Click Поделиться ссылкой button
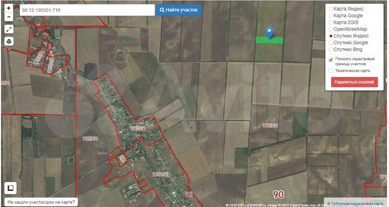Screen dimensions: 389x207 [x=354, y=82]
